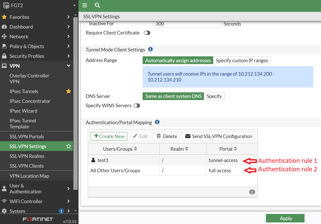Click the yellow star beside IPsec Tunnels
Screen dimensions: 321x224
coord(68,91)
